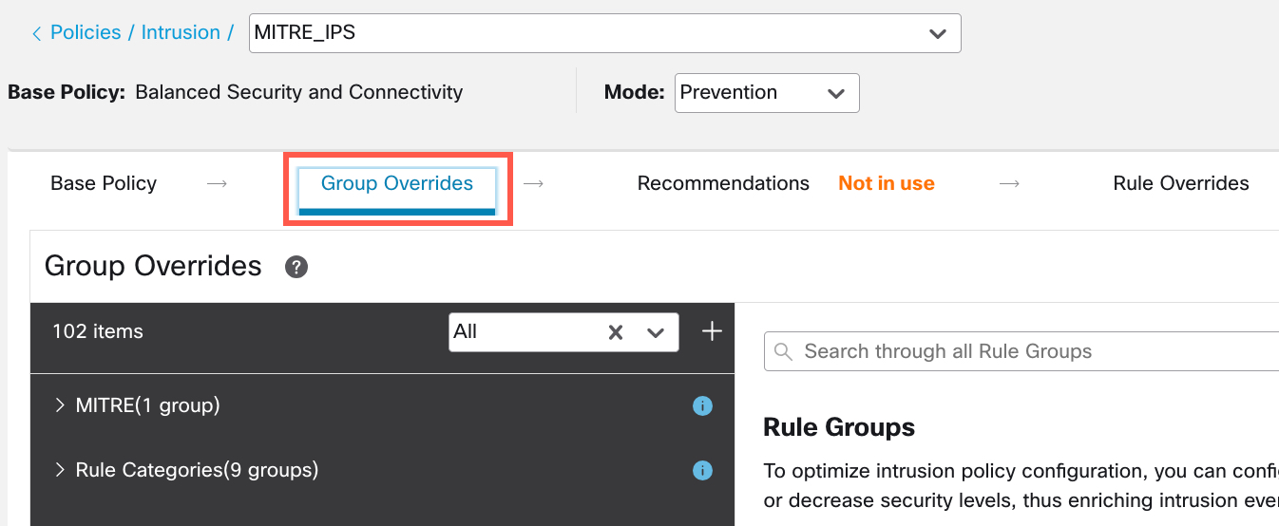Select the Group Overrides tab

(x=397, y=183)
